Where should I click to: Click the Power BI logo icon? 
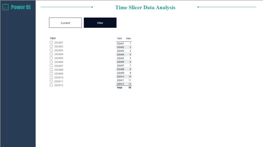click(5, 7)
